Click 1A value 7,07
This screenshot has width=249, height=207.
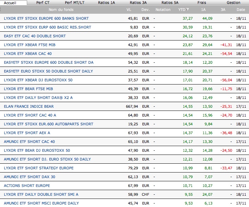click(208, 177)
